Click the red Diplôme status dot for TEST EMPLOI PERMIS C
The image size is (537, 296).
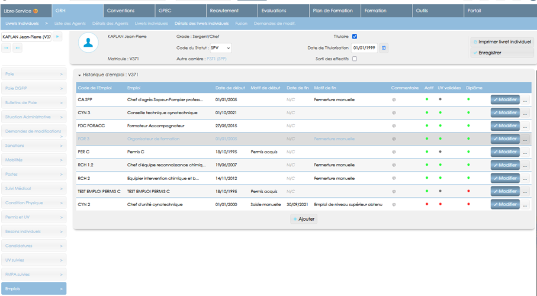click(468, 191)
